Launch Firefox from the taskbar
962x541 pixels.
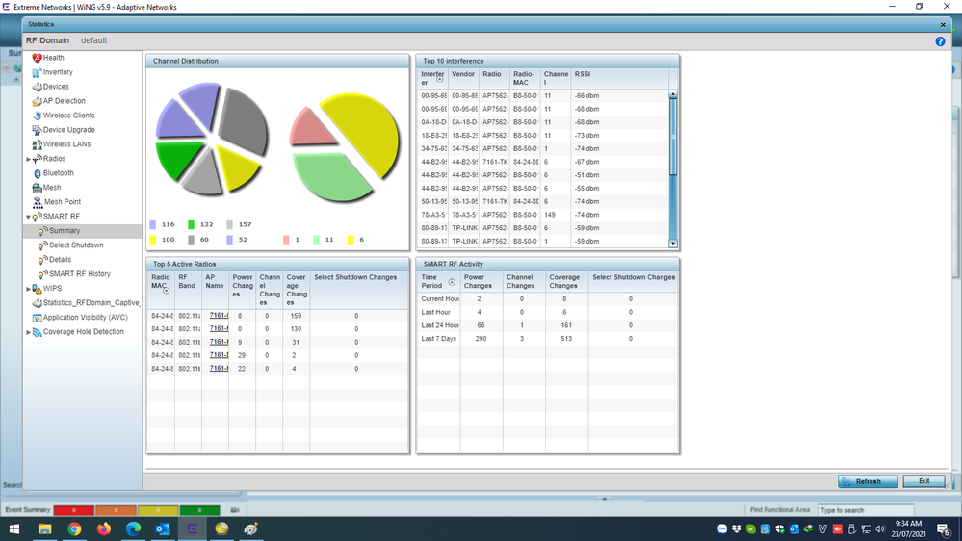pos(104,528)
